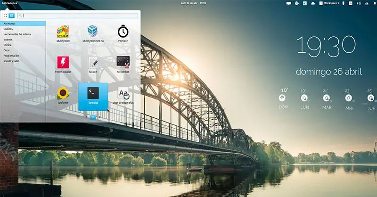Open the Programación category

(23, 56)
